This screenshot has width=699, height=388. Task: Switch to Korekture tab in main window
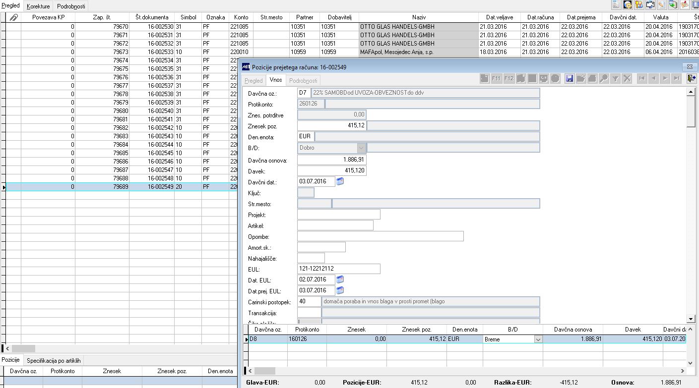click(39, 6)
